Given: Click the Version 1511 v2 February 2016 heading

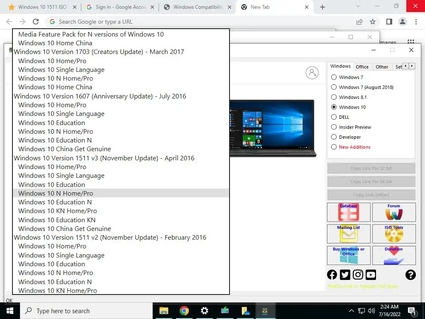Looking at the screenshot, I should (x=110, y=237).
